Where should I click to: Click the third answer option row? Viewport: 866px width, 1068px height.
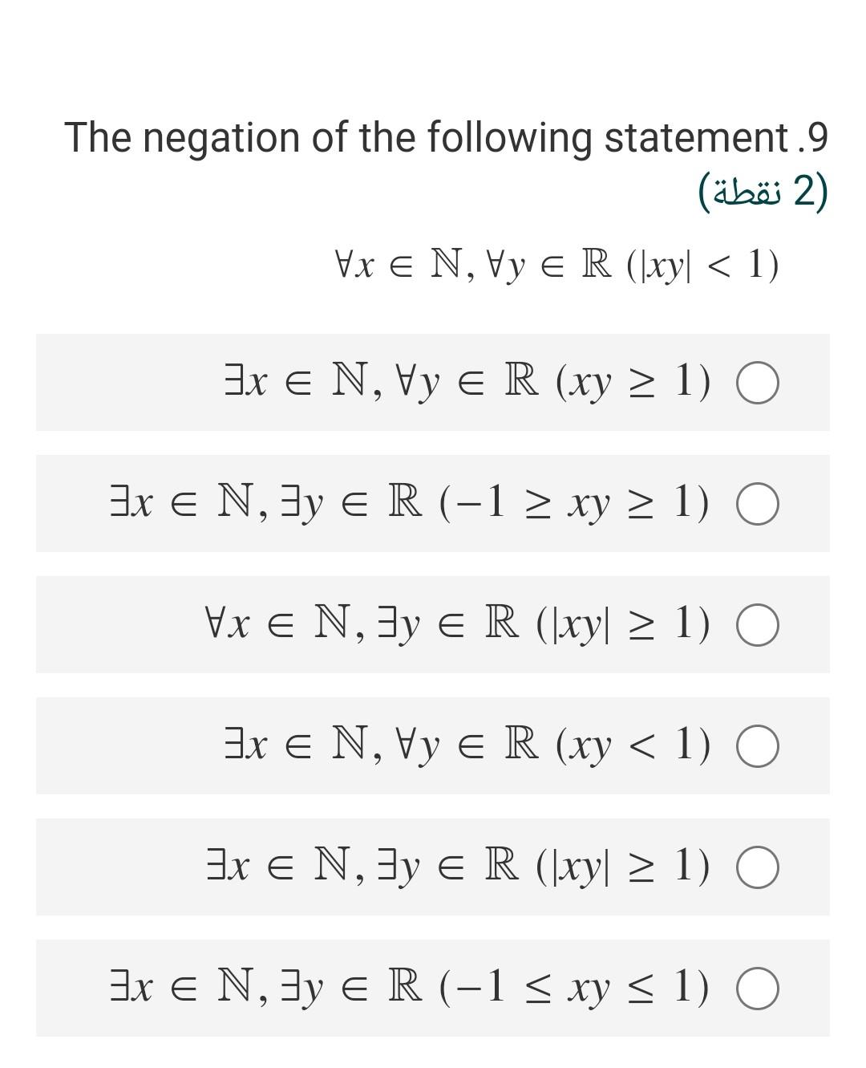coord(433,626)
